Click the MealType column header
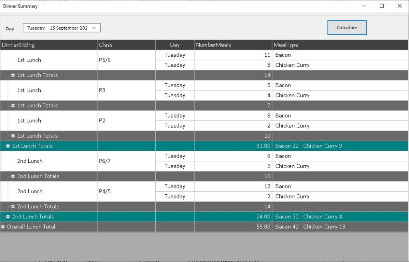Screen dimensions: 409x262 coord(340,45)
